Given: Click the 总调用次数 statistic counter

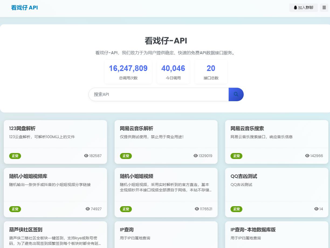Looking at the screenshot, I should (128, 72).
